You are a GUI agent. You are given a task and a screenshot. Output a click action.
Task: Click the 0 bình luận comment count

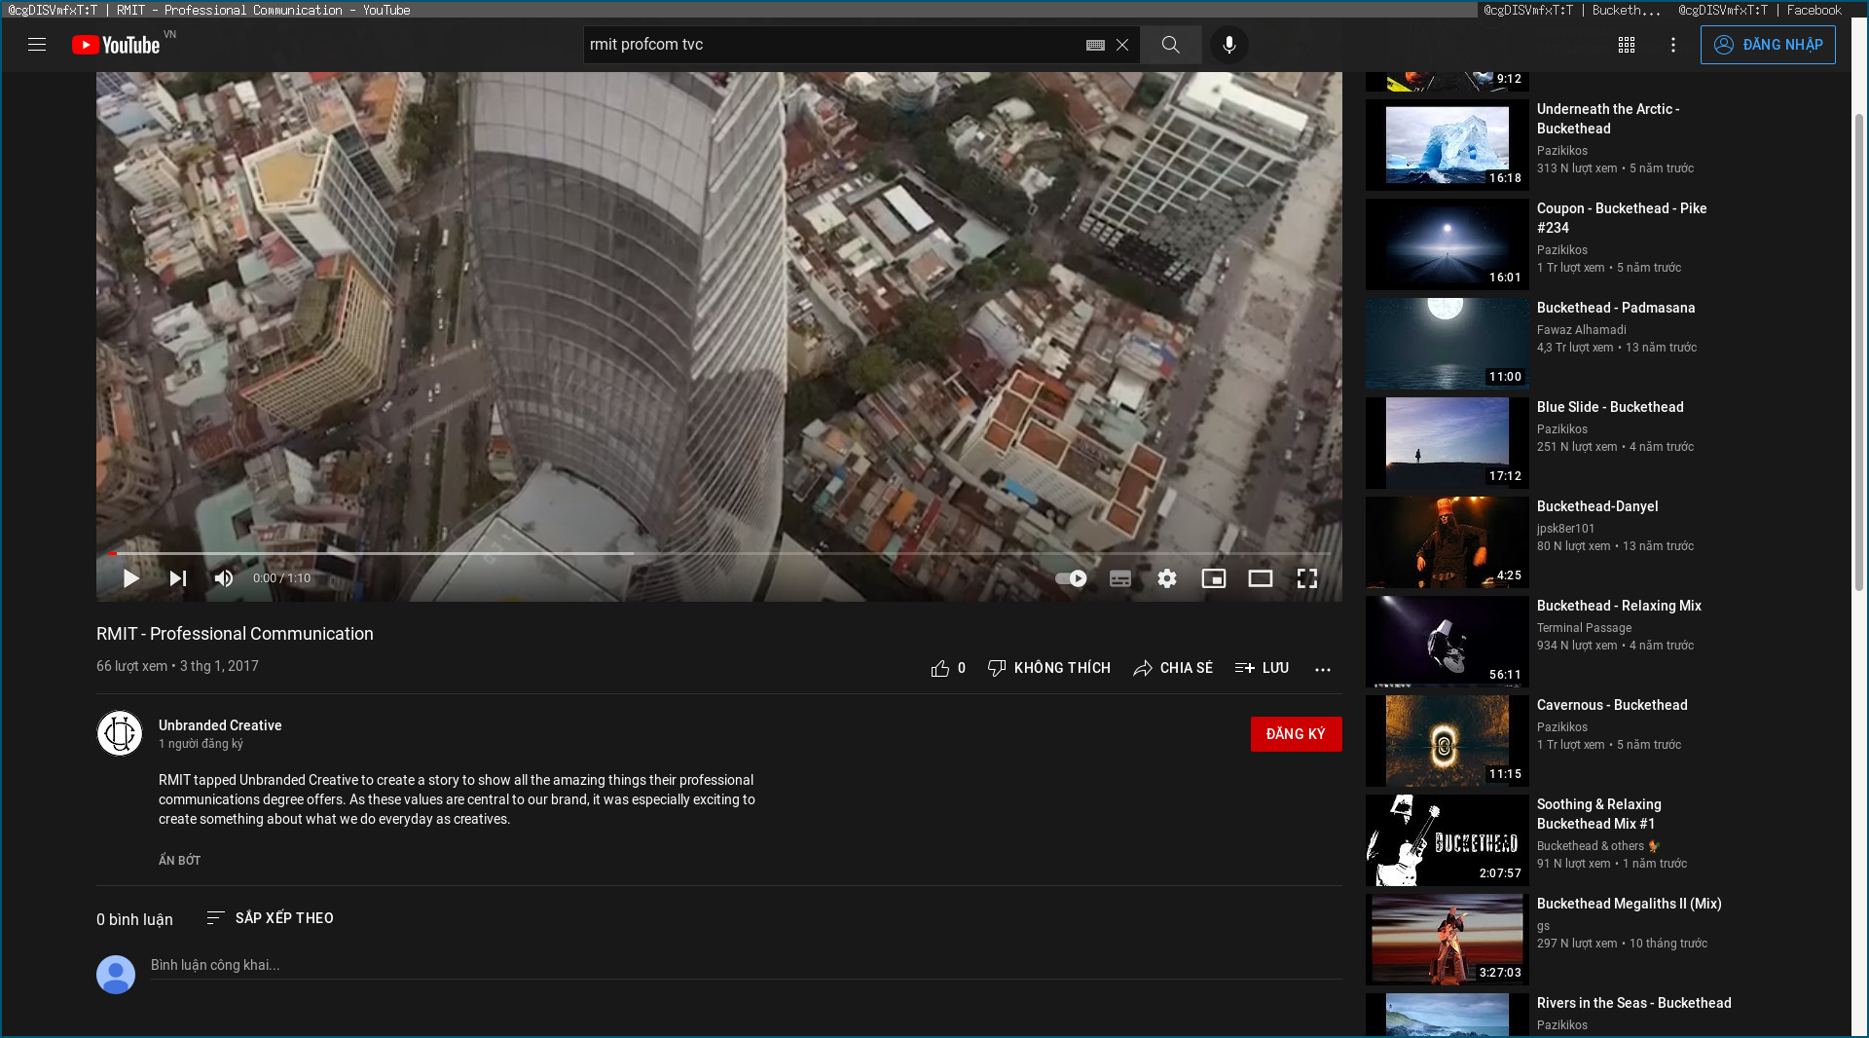[x=134, y=919]
